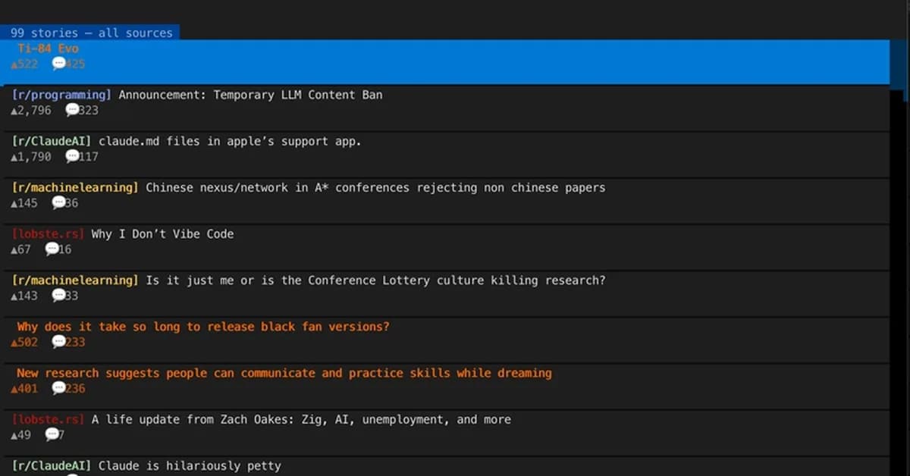Image resolution: width=910 pixels, height=476 pixels.
Task: Open the Why I Don't Vibe Code title
Action: (x=162, y=234)
